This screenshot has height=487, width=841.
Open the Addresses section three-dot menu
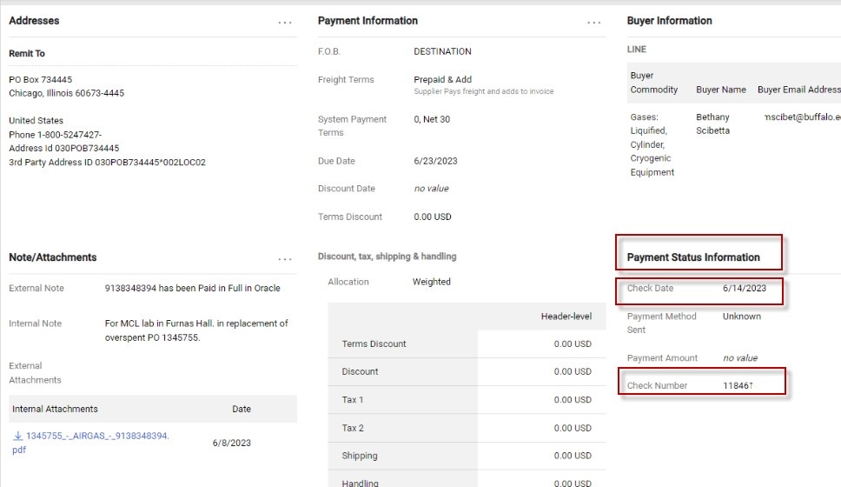(x=285, y=23)
